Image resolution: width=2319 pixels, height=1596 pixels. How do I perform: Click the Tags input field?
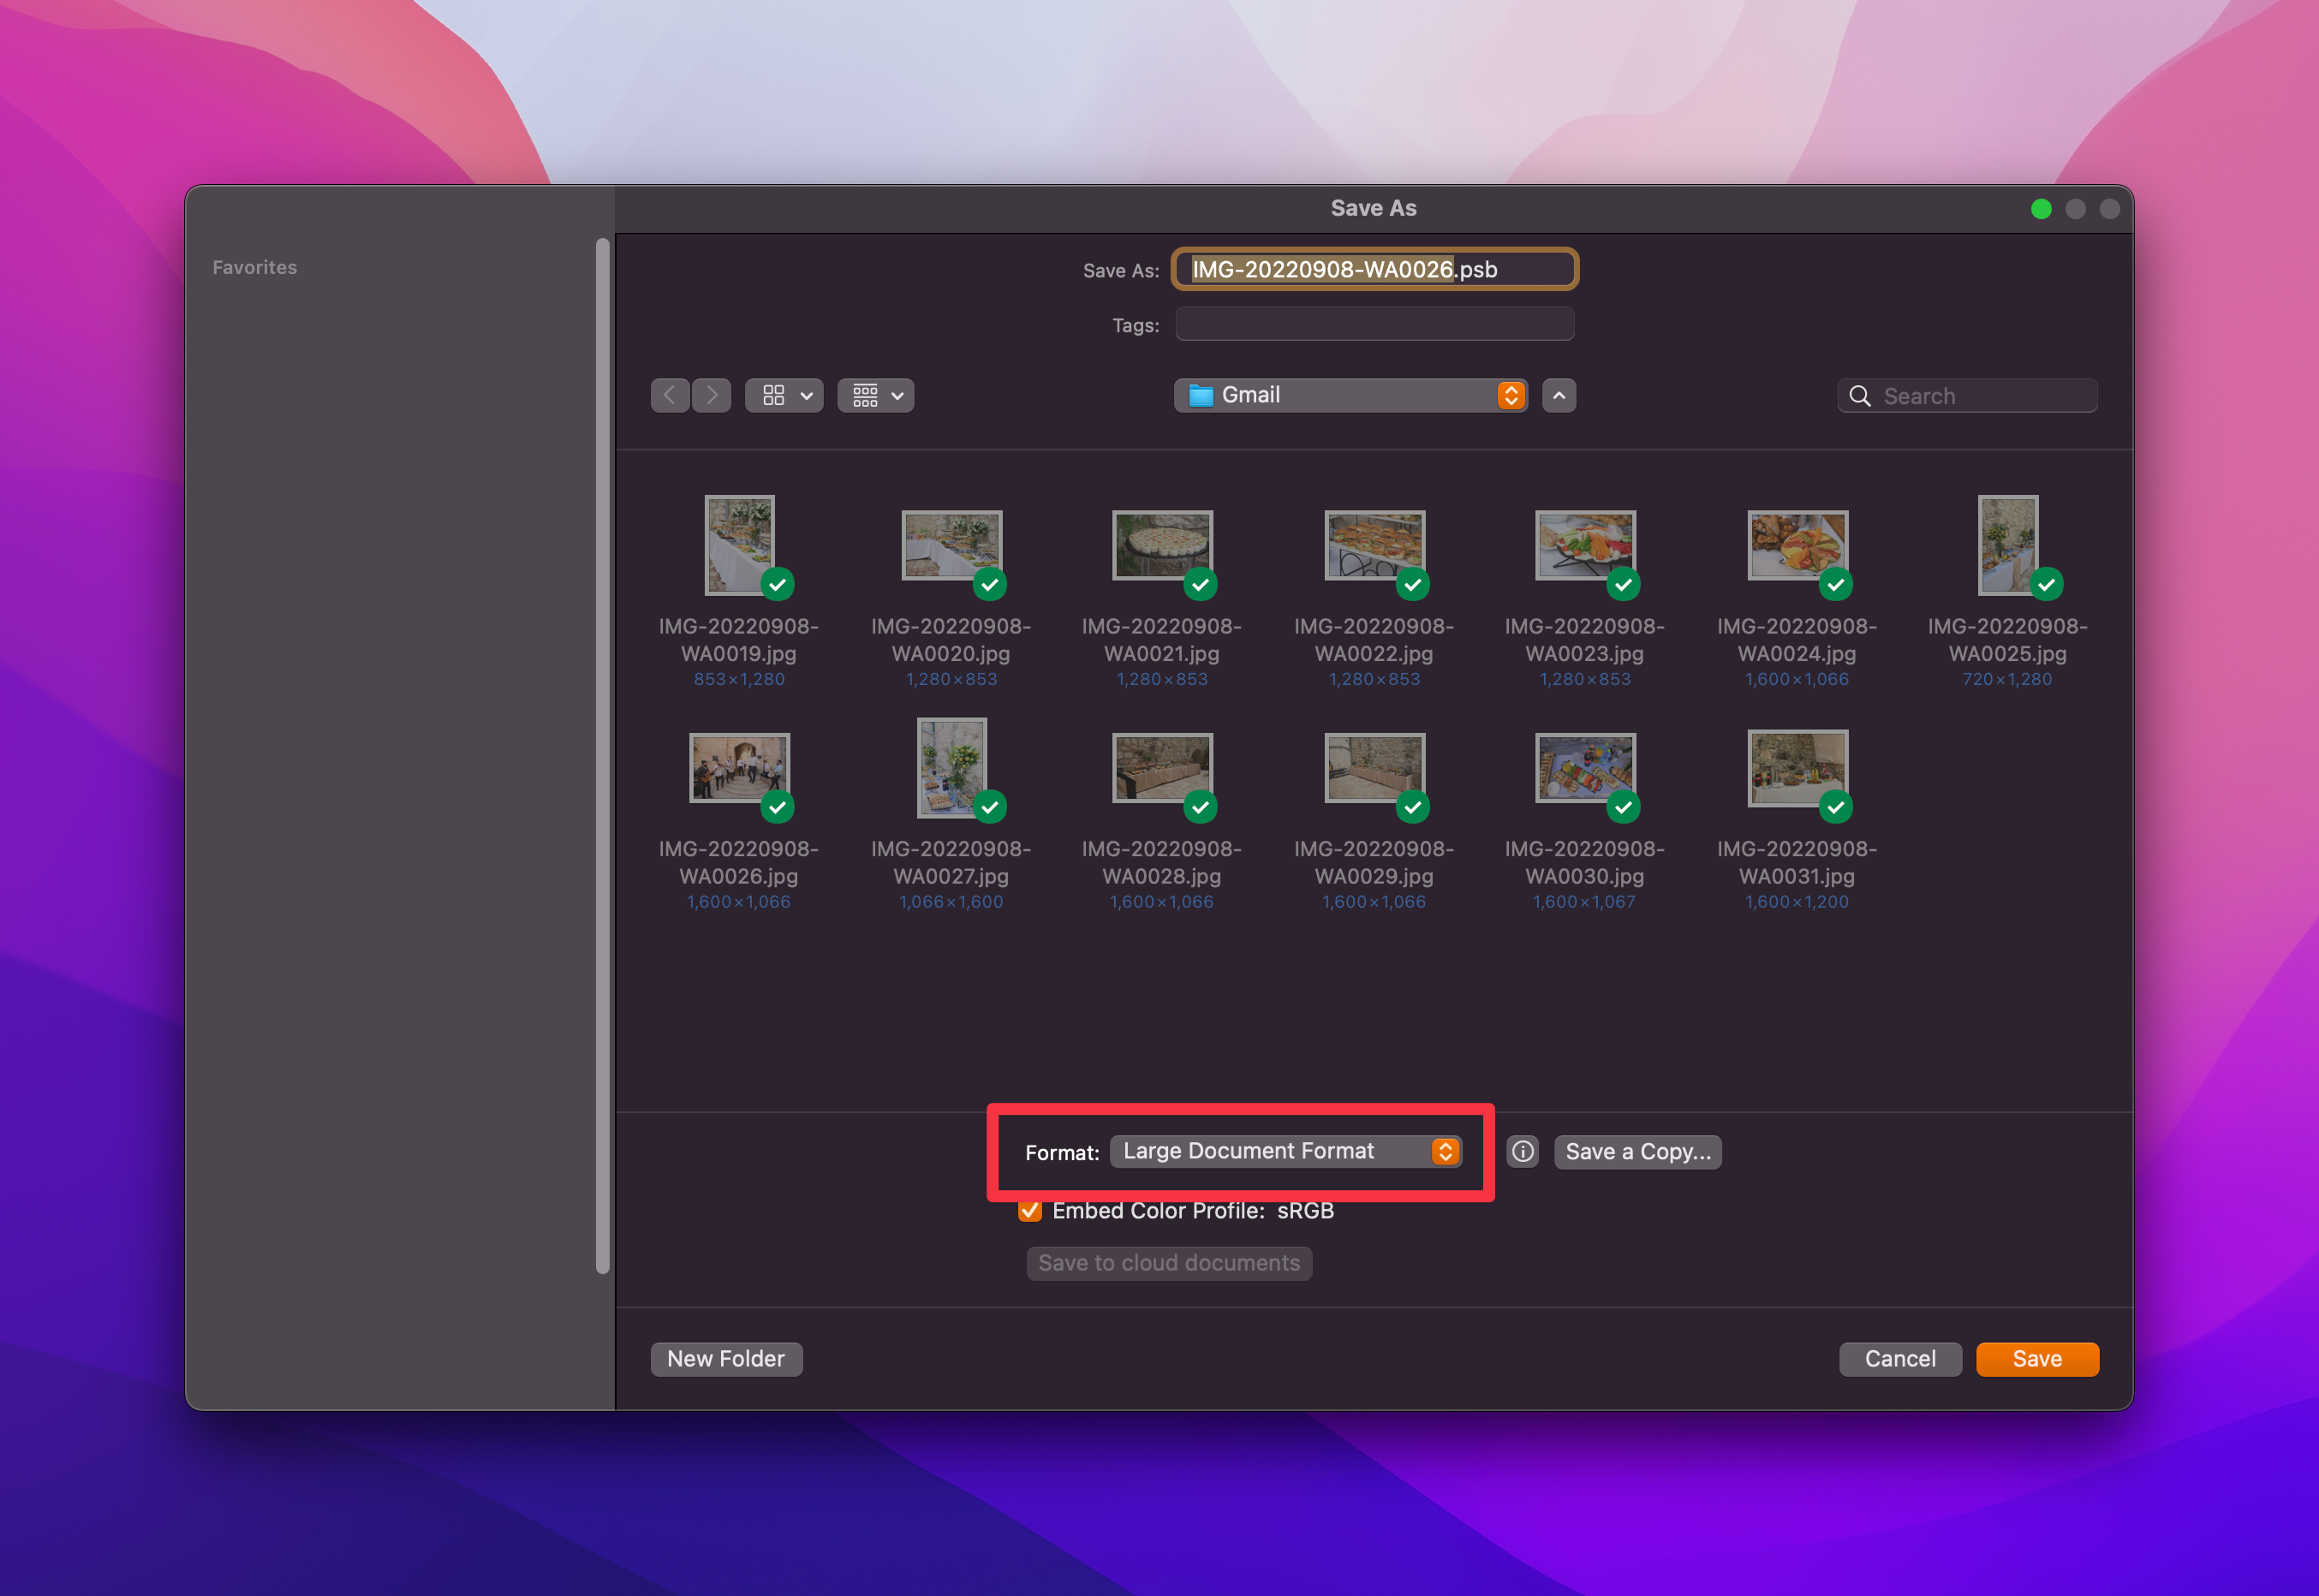pos(1374,325)
